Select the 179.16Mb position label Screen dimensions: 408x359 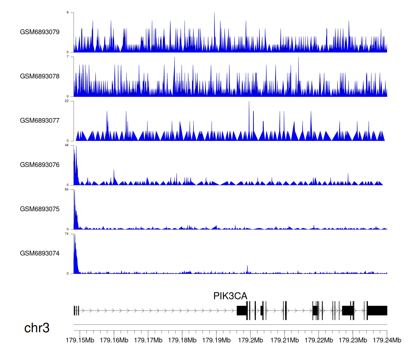click(114, 340)
